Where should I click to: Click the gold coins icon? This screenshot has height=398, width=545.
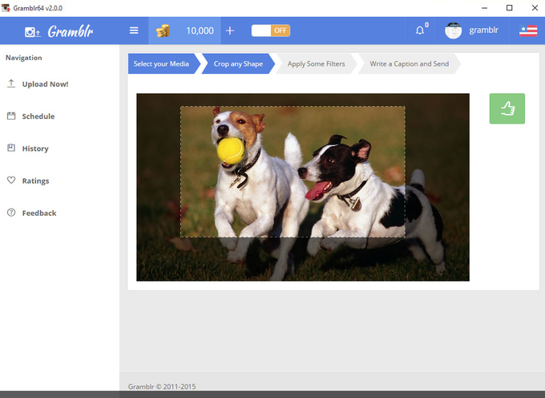(x=163, y=31)
